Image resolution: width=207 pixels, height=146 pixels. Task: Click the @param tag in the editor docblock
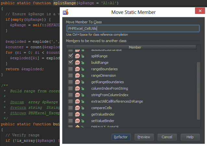tap(17, 102)
